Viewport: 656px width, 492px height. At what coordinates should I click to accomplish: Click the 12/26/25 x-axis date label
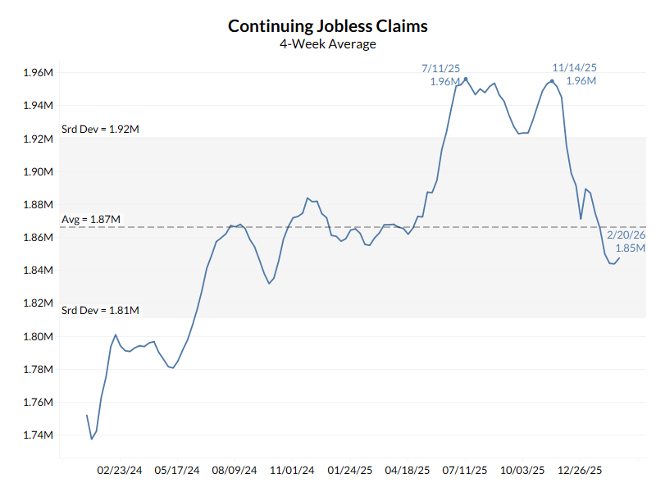(x=580, y=471)
